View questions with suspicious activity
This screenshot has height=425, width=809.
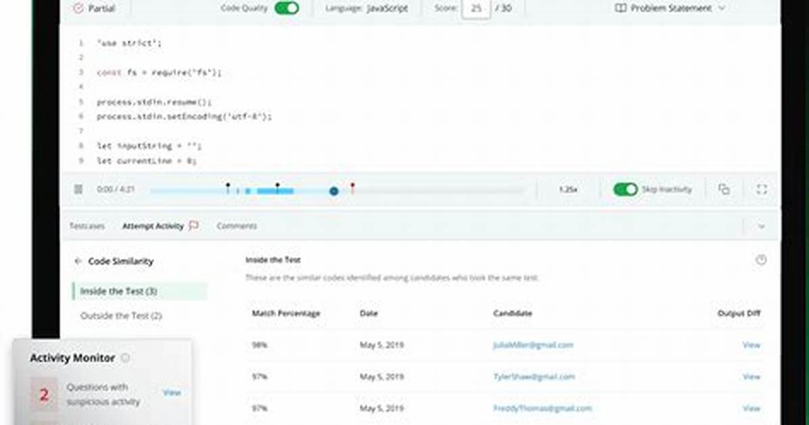(x=172, y=393)
